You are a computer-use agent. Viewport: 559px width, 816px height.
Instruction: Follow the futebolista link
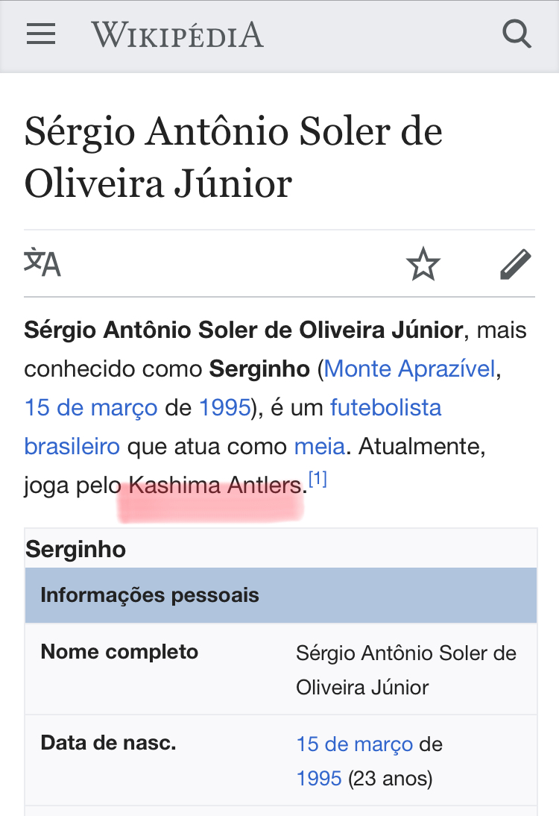(x=385, y=407)
